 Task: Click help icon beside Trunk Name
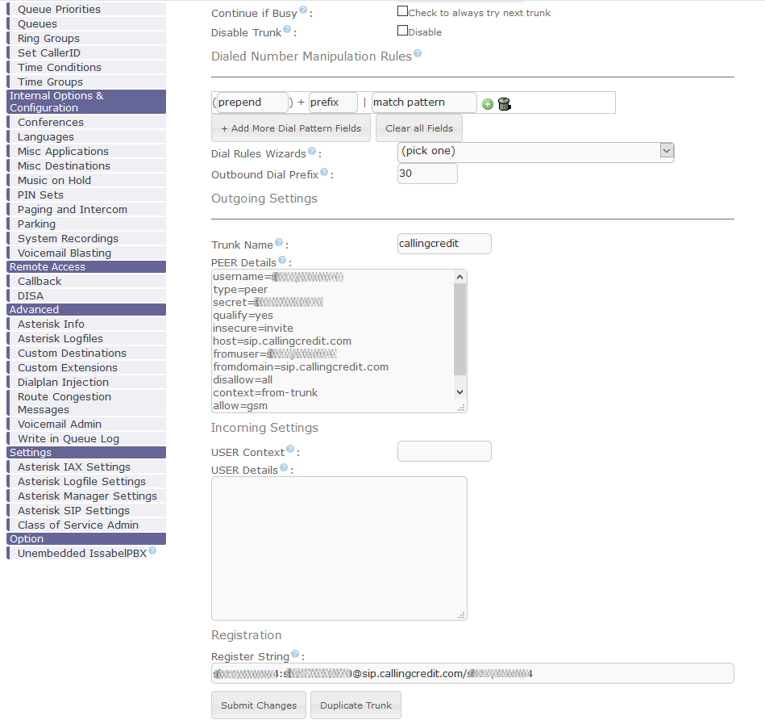click(279, 242)
